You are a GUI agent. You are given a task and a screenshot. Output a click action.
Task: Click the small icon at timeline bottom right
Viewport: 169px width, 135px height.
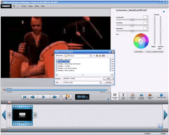click(161, 127)
